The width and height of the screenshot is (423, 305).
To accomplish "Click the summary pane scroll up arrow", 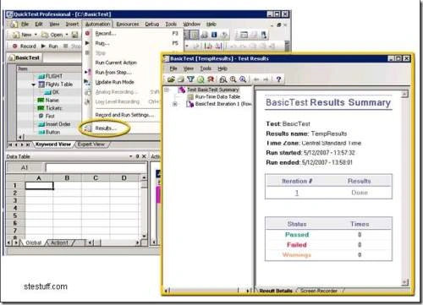I will pos(404,94).
